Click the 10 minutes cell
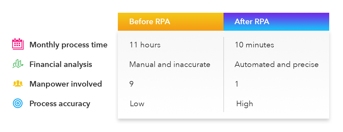Image resolution: width=343 pixels, height=132 pixels. coord(254,45)
